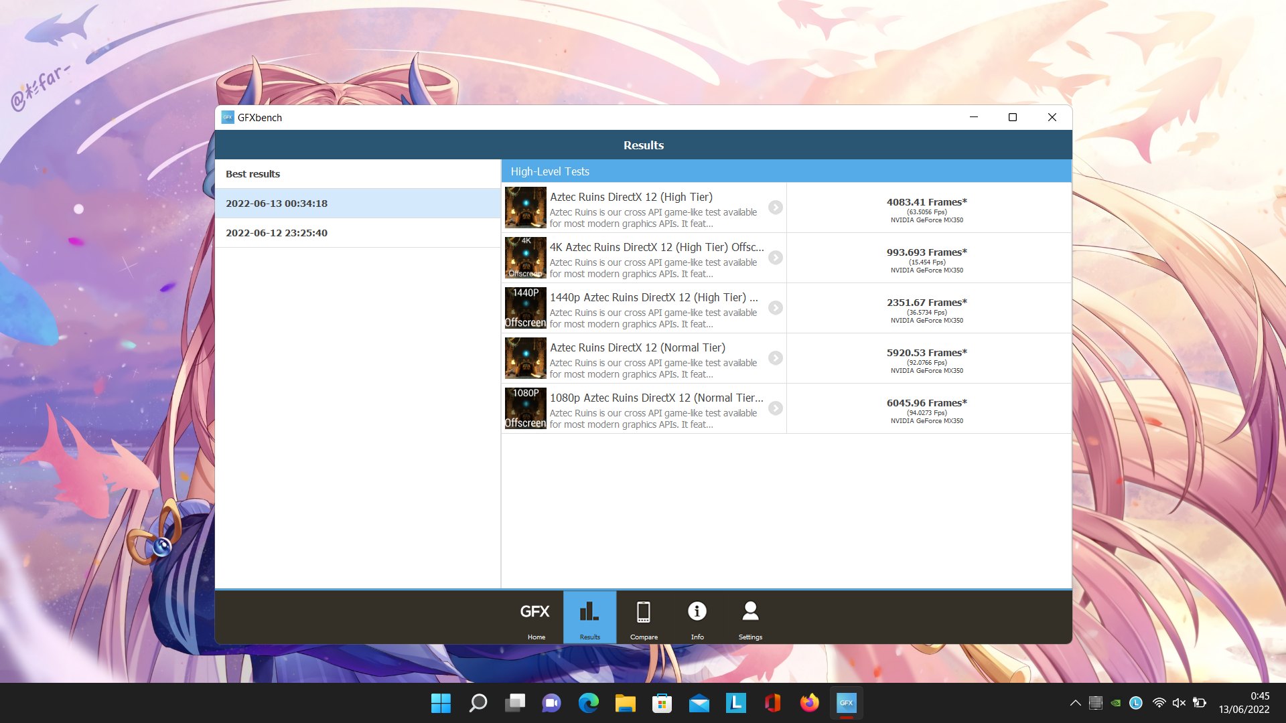Open the GFX Home tab

coord(536,617)
